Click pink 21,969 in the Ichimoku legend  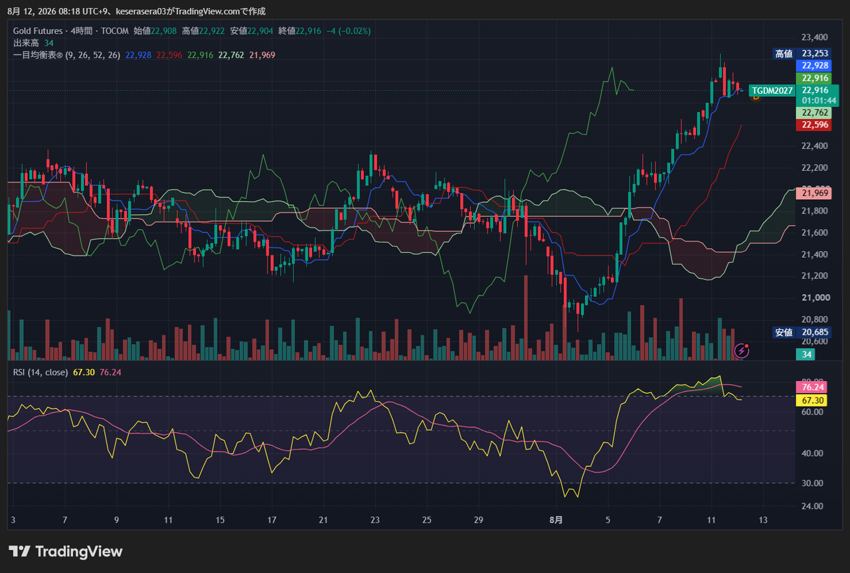pos(262,55)
